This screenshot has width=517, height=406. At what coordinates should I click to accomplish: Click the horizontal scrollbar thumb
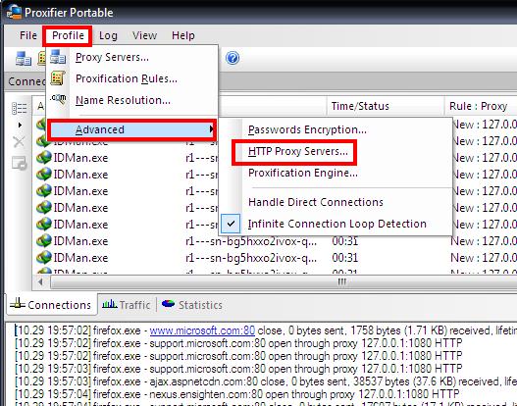[284, 282]
